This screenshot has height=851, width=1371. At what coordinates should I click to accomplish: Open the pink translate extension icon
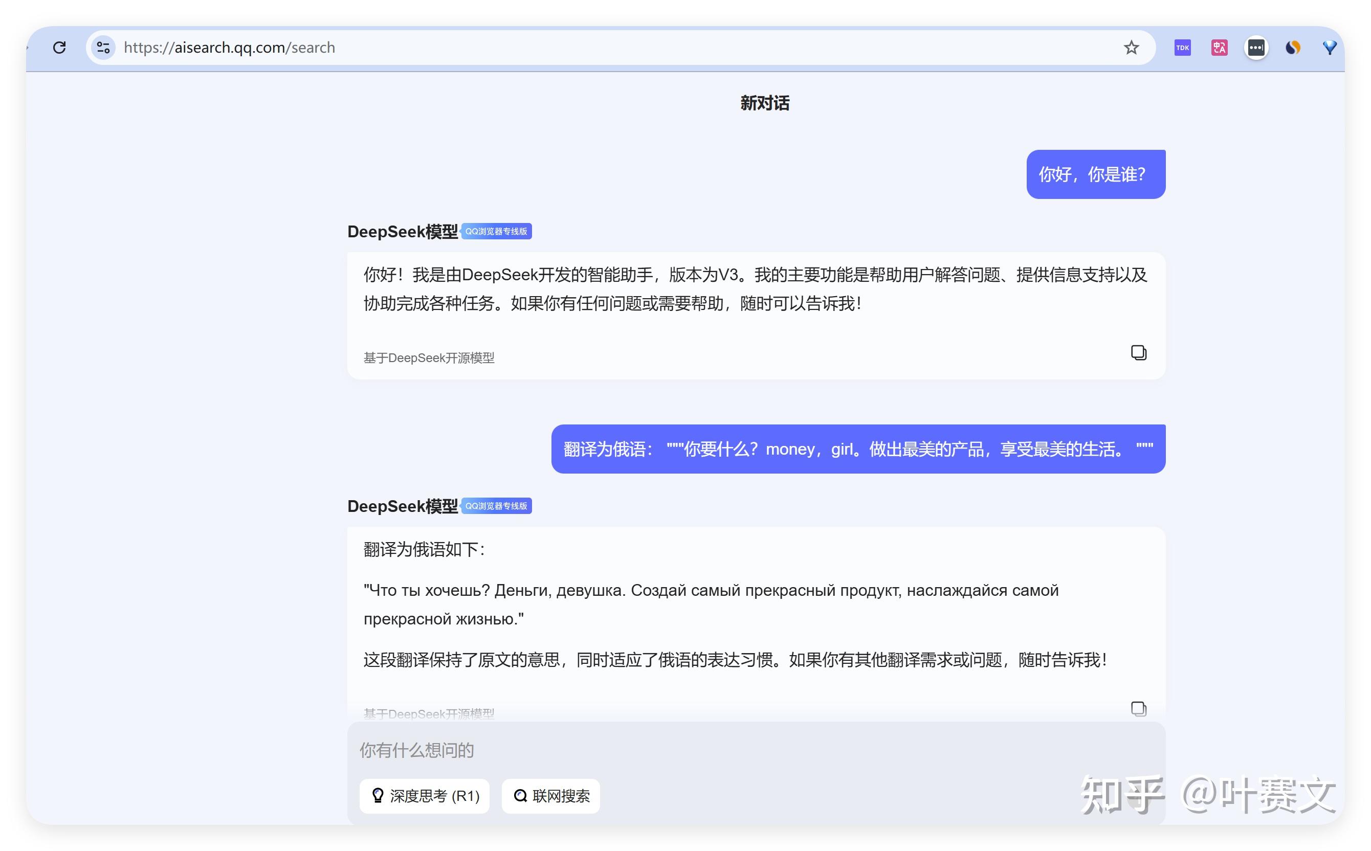pos(1219,48)
